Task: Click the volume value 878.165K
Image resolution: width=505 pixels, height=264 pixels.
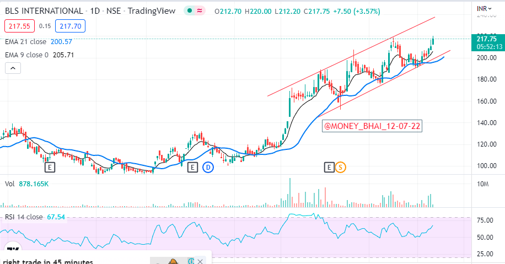Action: click(34, 184)
